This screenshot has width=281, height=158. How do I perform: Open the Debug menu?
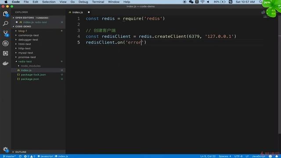pos(83,2)
